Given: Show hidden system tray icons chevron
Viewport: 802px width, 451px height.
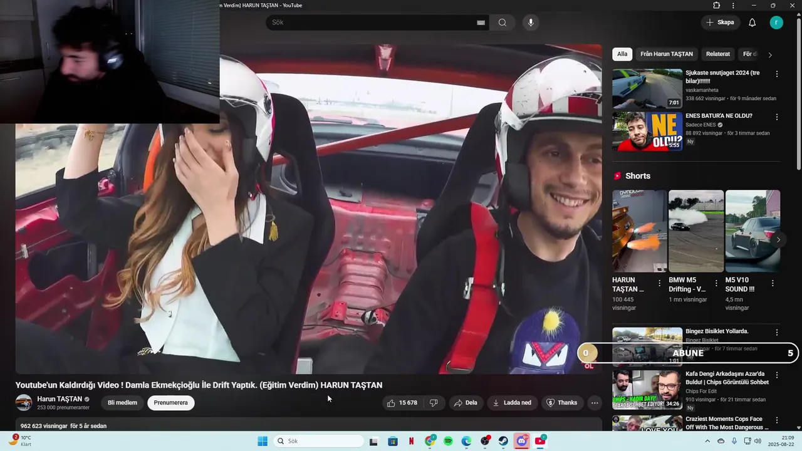Looking at the screenshot, I should click(708, 441).
